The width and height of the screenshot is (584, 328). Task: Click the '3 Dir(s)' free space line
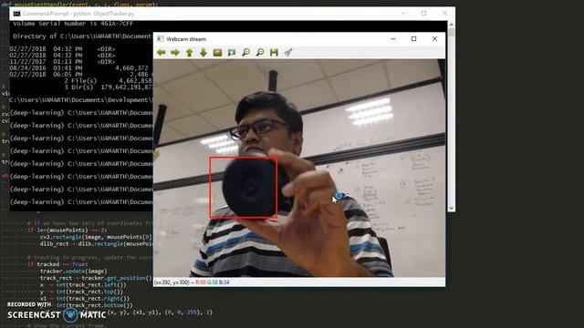tap(108, 87)
